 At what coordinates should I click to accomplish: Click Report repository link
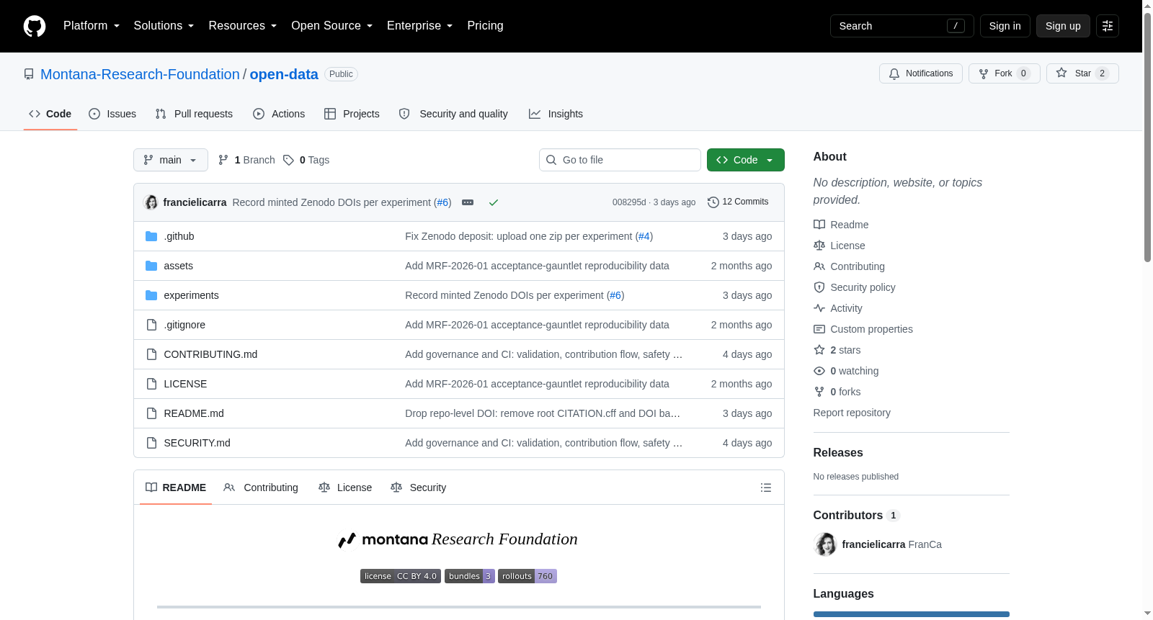tap(852, 413)
